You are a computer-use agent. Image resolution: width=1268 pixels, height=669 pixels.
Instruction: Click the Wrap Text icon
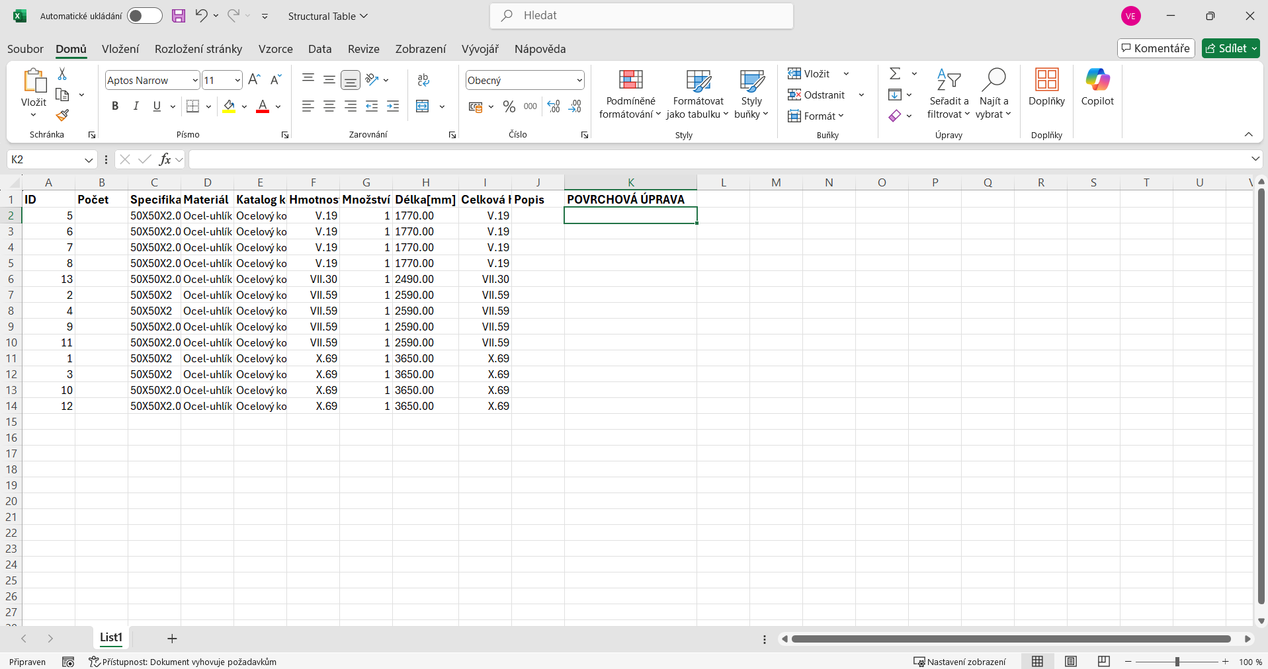423,80
